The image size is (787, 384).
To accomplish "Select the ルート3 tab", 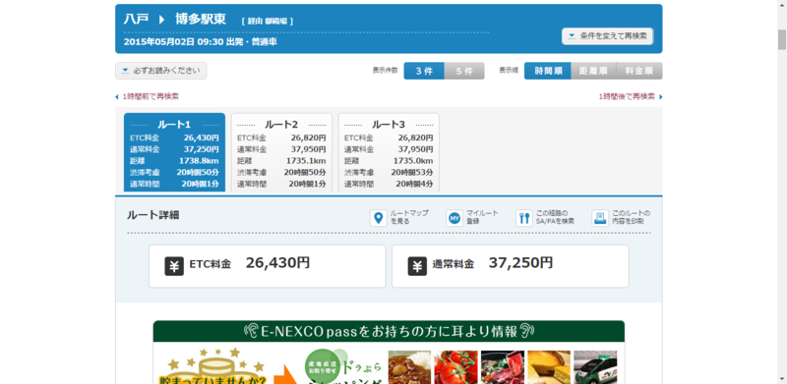I will [x=389, y=152].
